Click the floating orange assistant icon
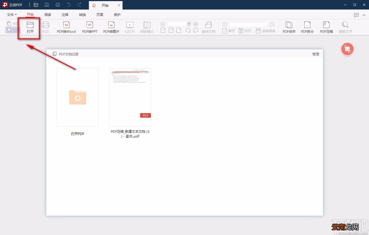 click(x=347, y=49)
